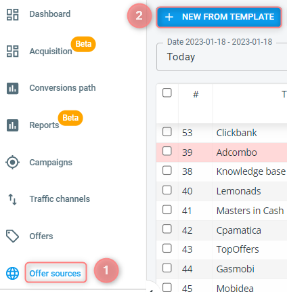
Task: Click the Conversions path bar chart icon
Action: 12,88
